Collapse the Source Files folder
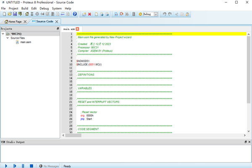Screen dimensions: 252x168 click(8, 38)
